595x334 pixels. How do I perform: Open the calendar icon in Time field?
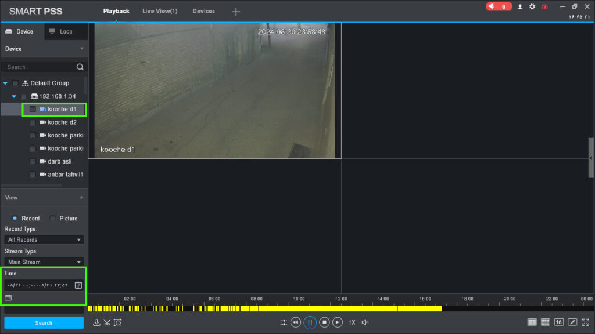(78, 285)
